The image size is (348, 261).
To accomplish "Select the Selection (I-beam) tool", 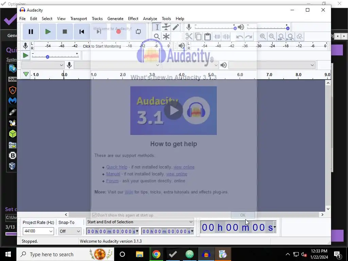I will pyautogui.click(x=157, y=27).
